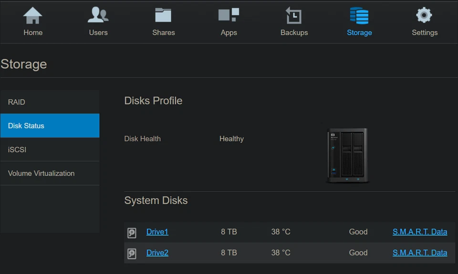
Task: View S.M.A.R.T. Data for Drive1
Action: (420, 232)
